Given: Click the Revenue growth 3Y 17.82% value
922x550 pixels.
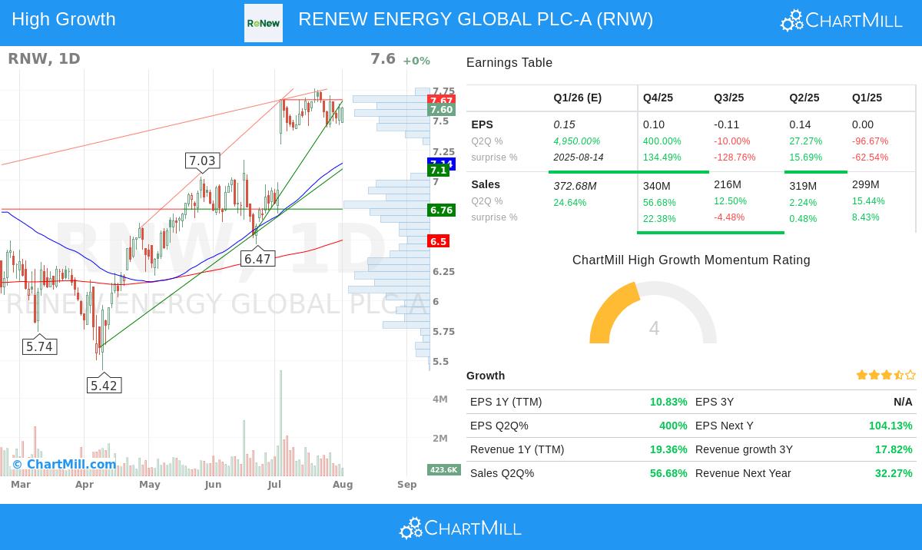Looking at the screenshot, I should 894,449.
